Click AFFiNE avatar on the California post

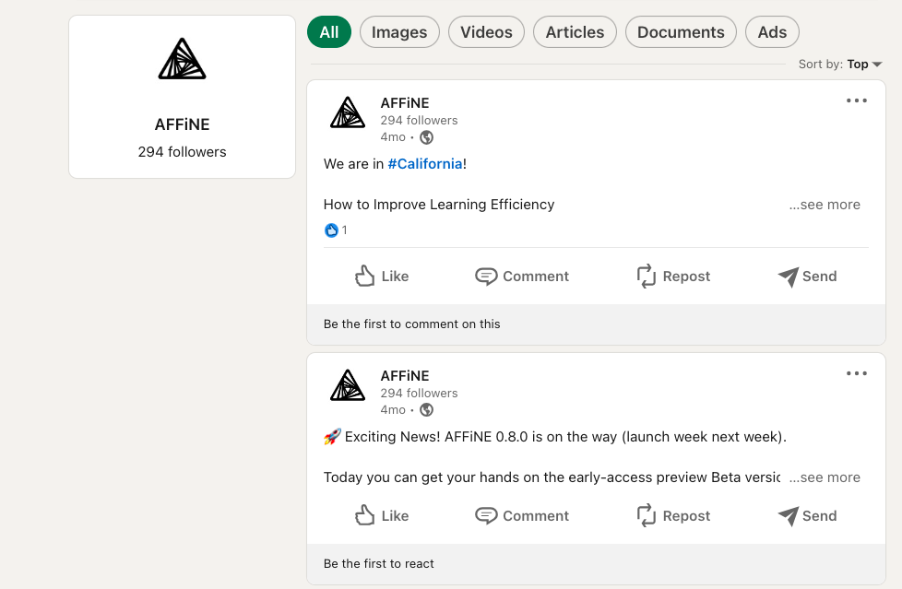coord(348,112)
